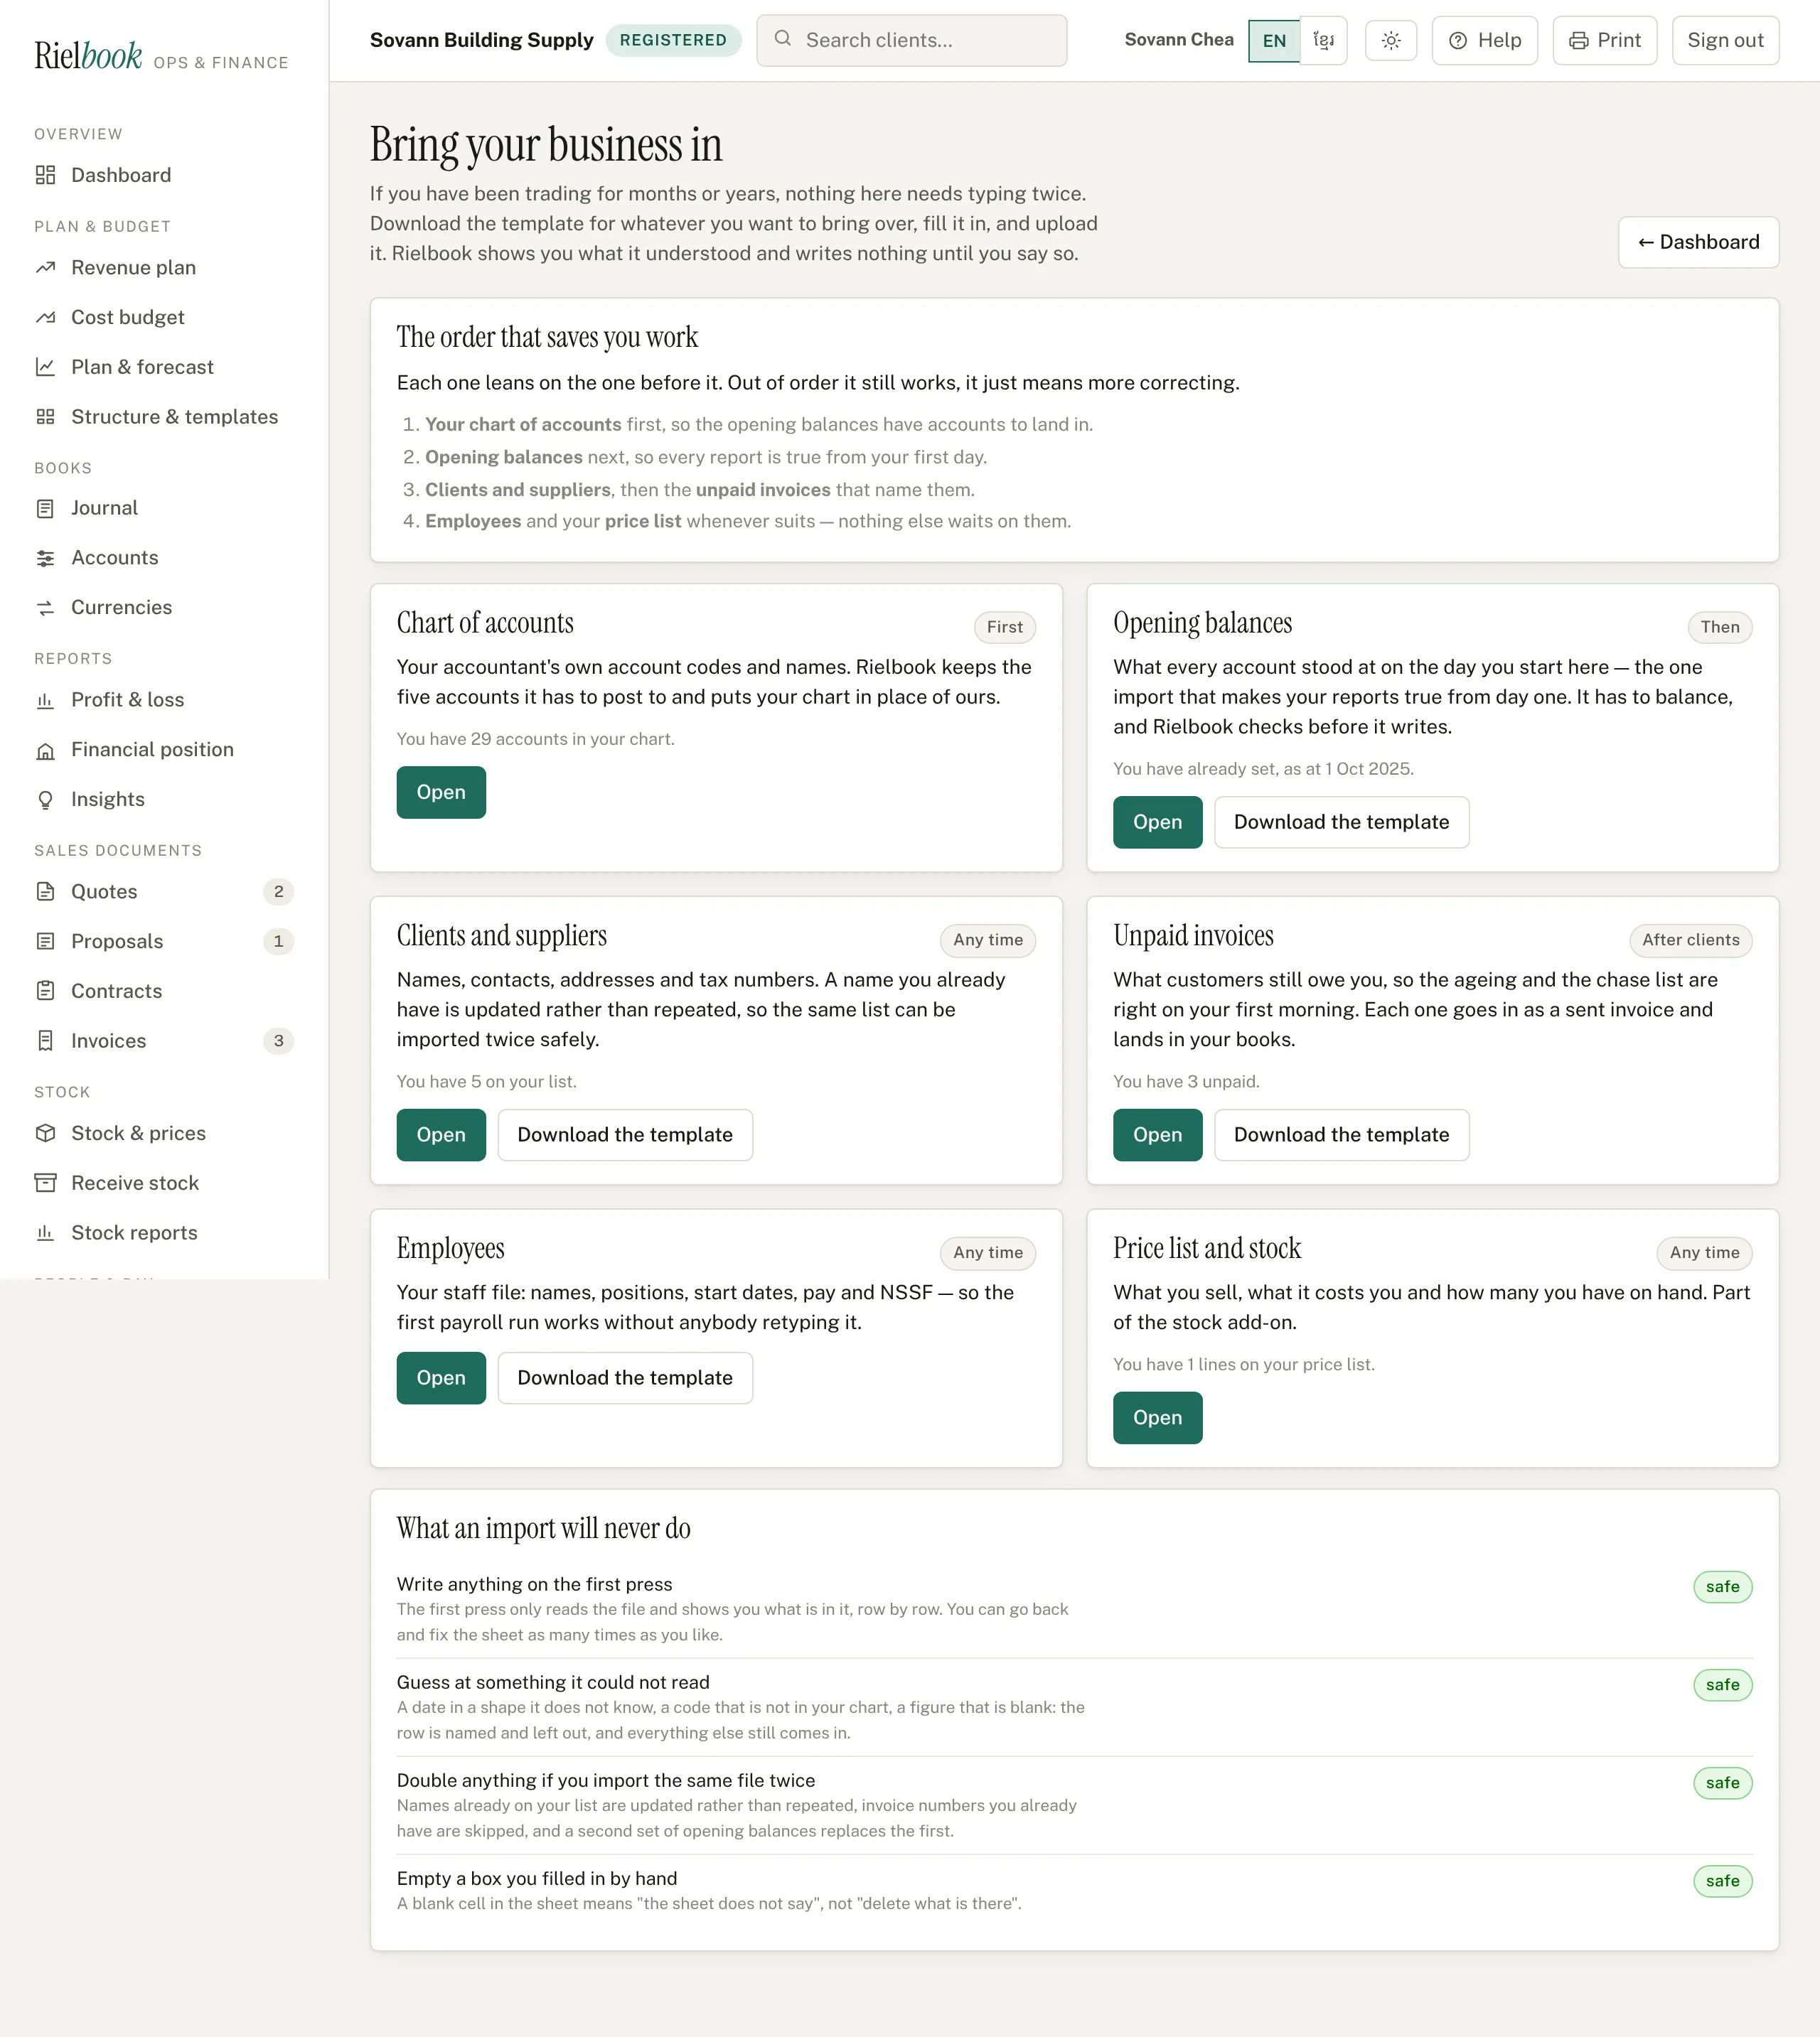Click the Plan & forecast chart icon
1820x2037 pixels.
45,367
